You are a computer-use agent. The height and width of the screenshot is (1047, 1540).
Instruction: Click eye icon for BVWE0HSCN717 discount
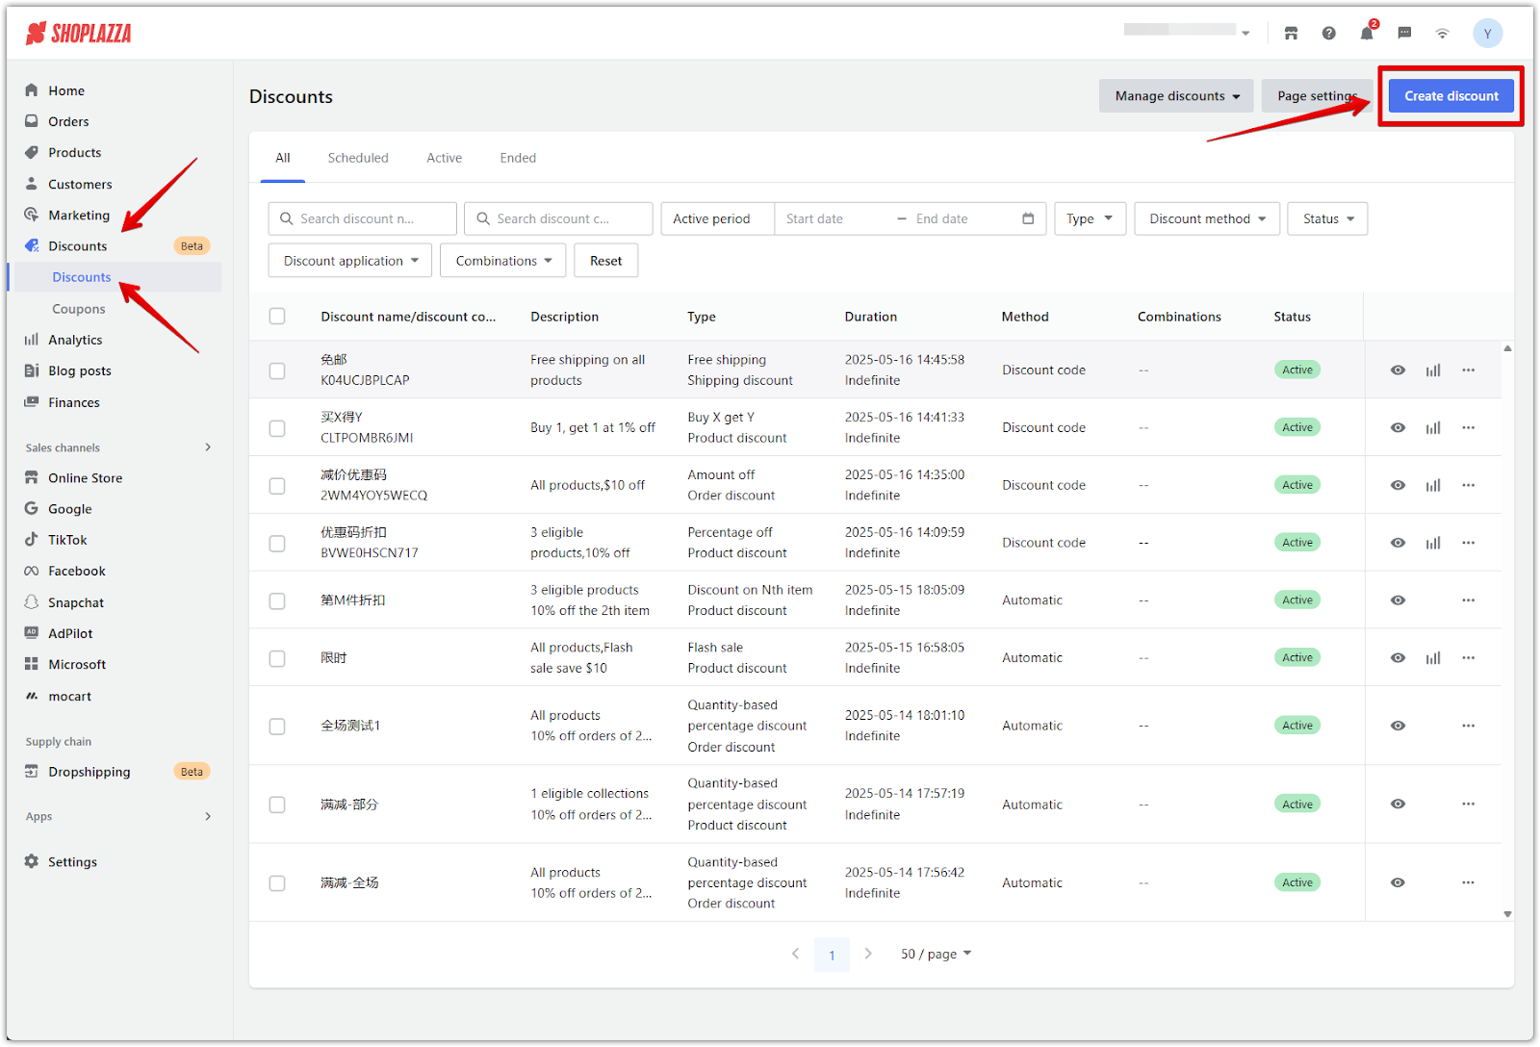click(1398, 543)
